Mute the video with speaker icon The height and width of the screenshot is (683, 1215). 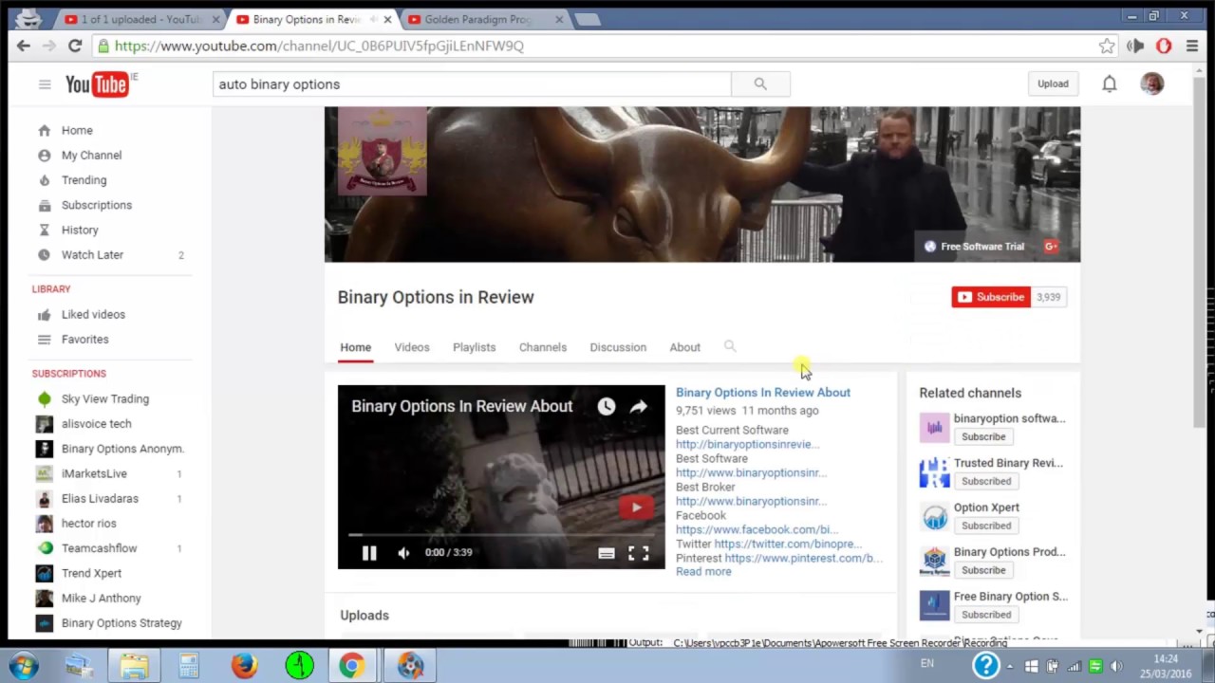pos(403,553)
